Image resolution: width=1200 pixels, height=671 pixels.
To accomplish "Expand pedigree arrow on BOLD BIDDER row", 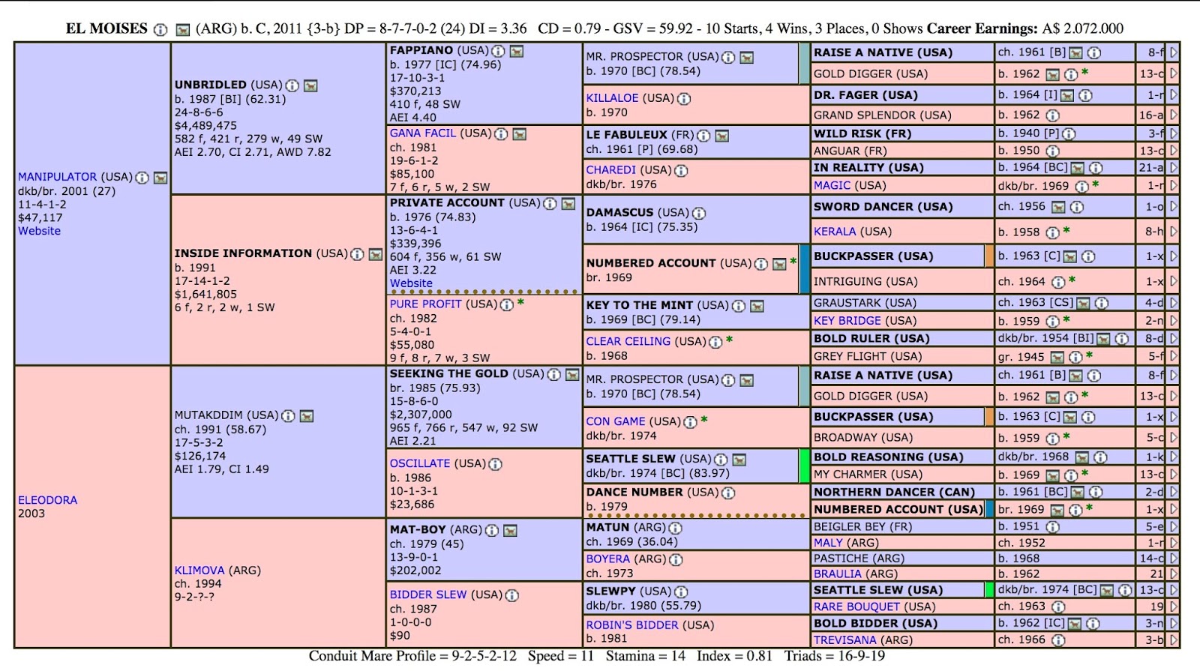I will click(1174, 624).
